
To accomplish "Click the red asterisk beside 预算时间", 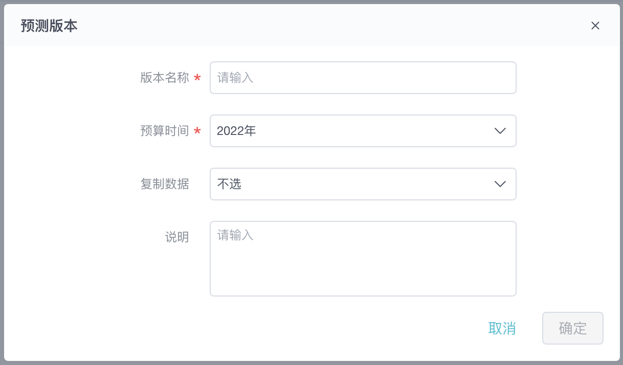I will pyautogui.click(x=197, y=131).
